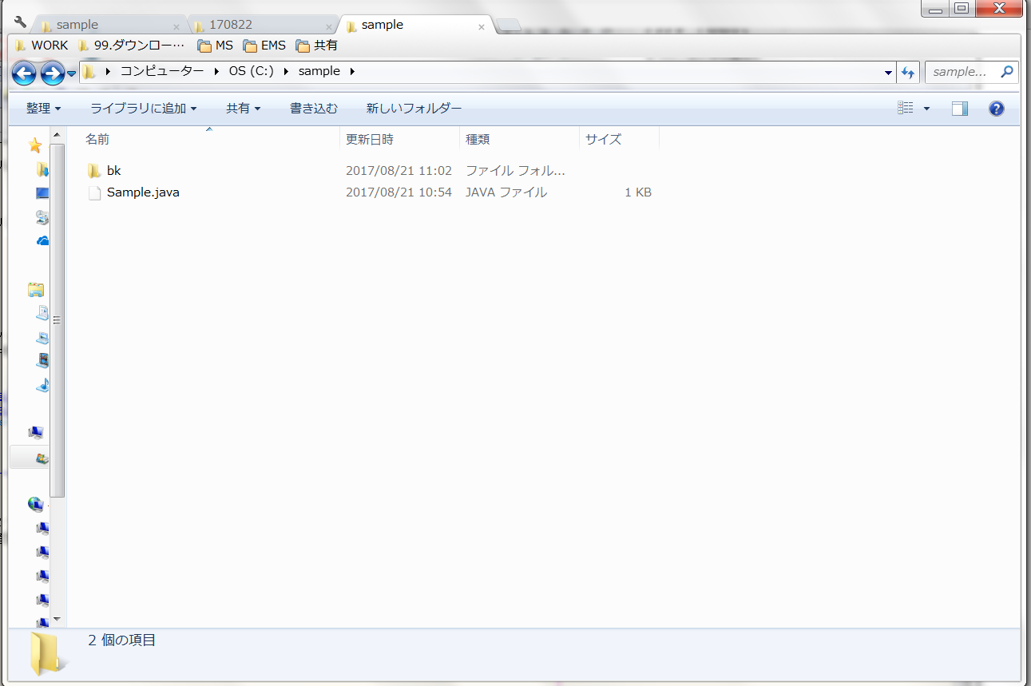Click the sidebar vertical scrollbar thumb
The image size is (1031, 686).
click(57, 319)
